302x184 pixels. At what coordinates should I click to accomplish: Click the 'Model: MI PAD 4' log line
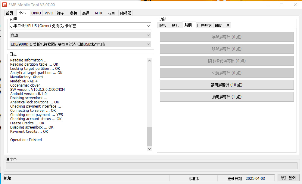24,81
